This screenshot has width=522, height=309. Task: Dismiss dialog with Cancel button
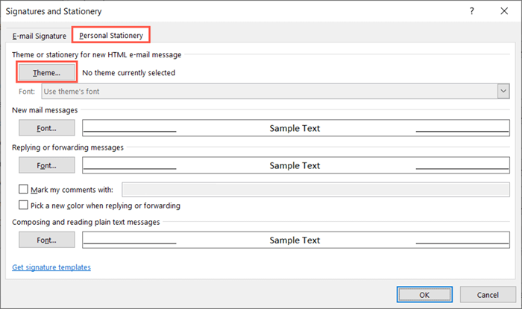click(488, 295)
